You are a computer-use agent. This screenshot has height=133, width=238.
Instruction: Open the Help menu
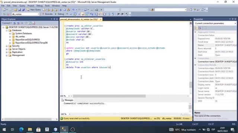pyautogui.click(x=64, y=6)
